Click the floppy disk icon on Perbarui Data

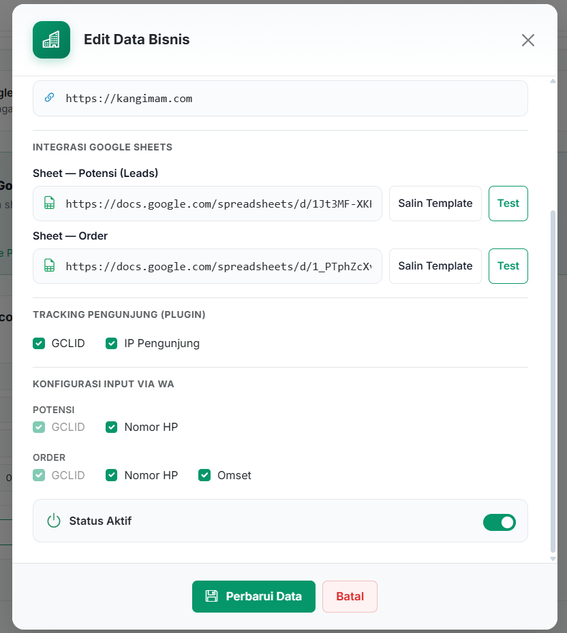coord(211,596)
